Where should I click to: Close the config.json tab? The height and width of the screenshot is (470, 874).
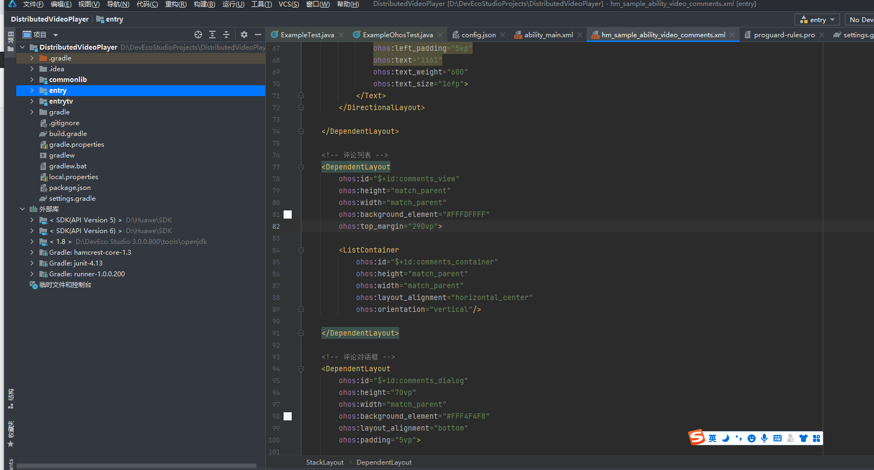point(502,35)
